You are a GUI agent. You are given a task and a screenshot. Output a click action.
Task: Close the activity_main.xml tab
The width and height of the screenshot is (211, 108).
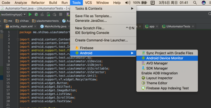35,26
